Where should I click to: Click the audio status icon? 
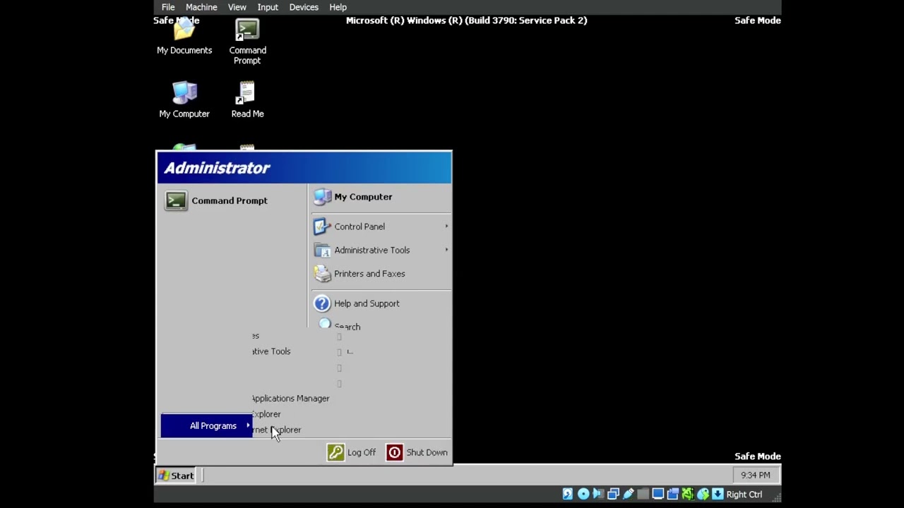pyautogui.click(x=598, y=495)
